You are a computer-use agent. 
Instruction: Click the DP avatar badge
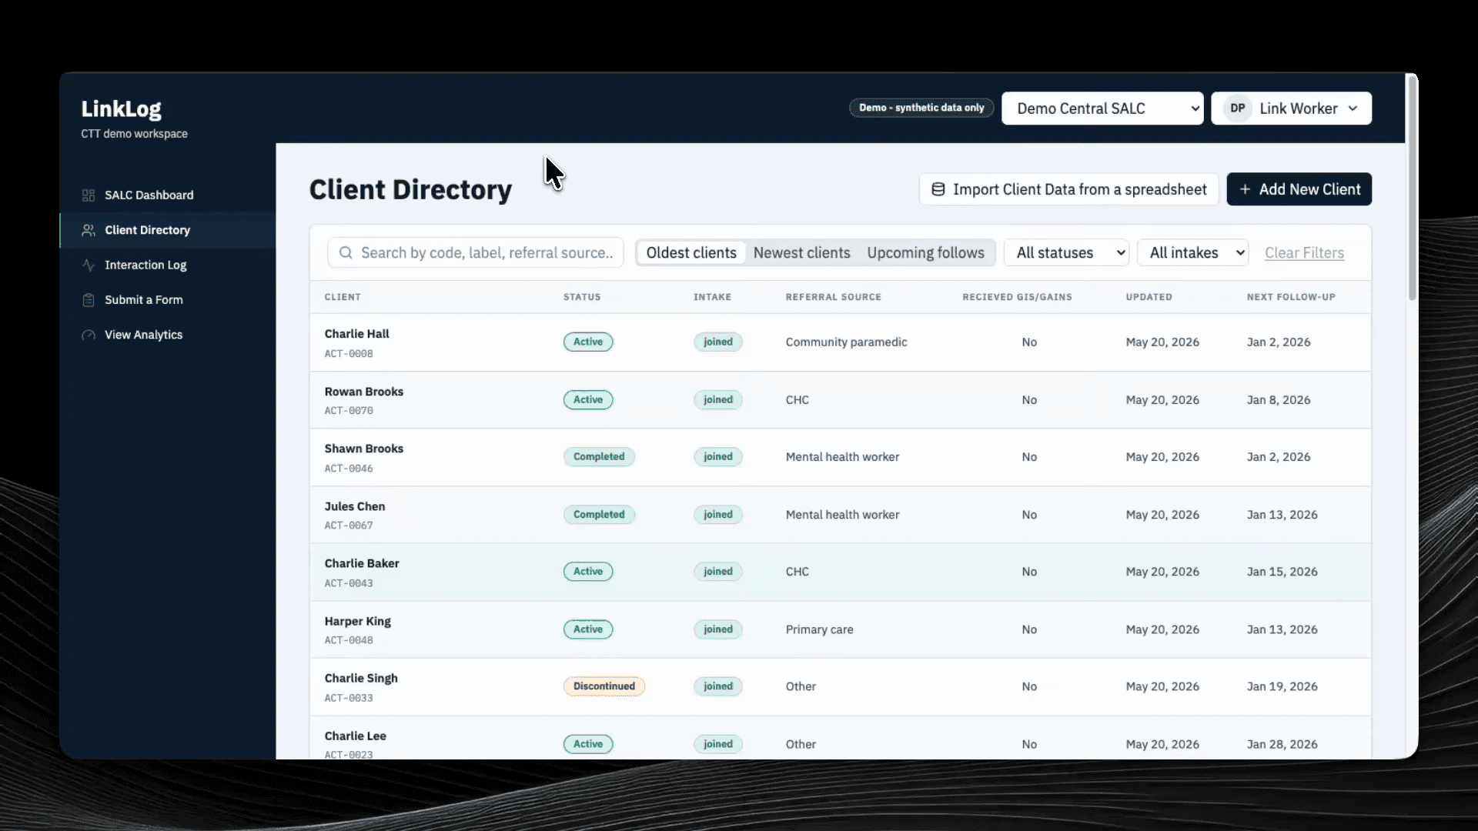point(1238,108)
